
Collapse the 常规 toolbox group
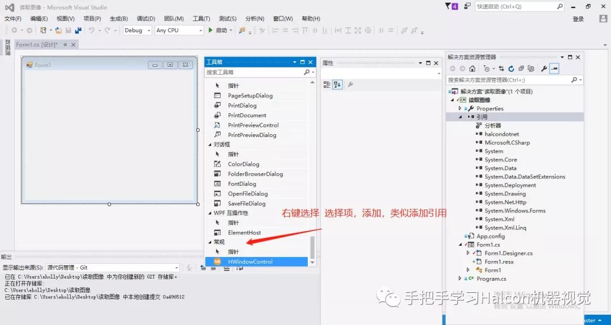click(x=210, y=242)
